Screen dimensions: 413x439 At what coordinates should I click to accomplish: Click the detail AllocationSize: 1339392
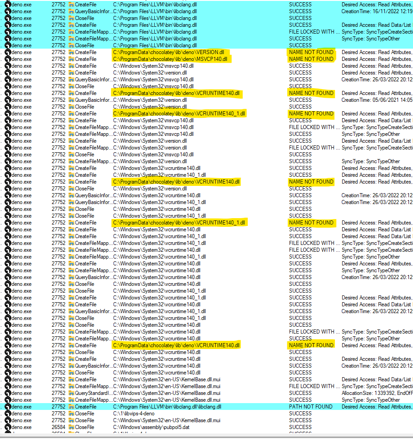[x=369, y=393]
